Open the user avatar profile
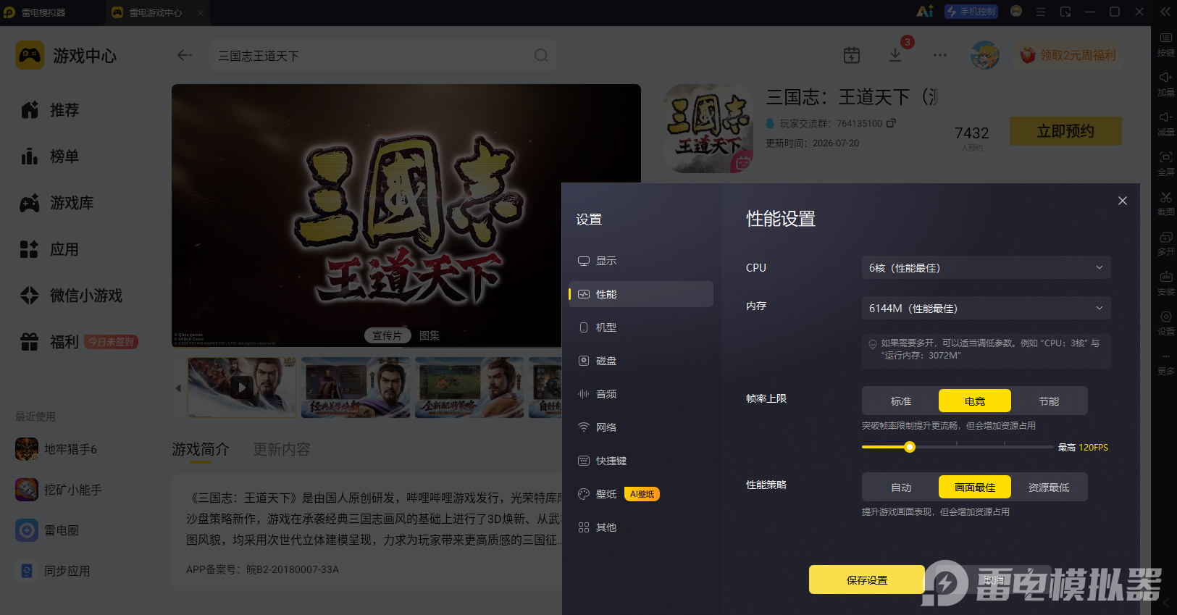 click(x=985, y=55)
